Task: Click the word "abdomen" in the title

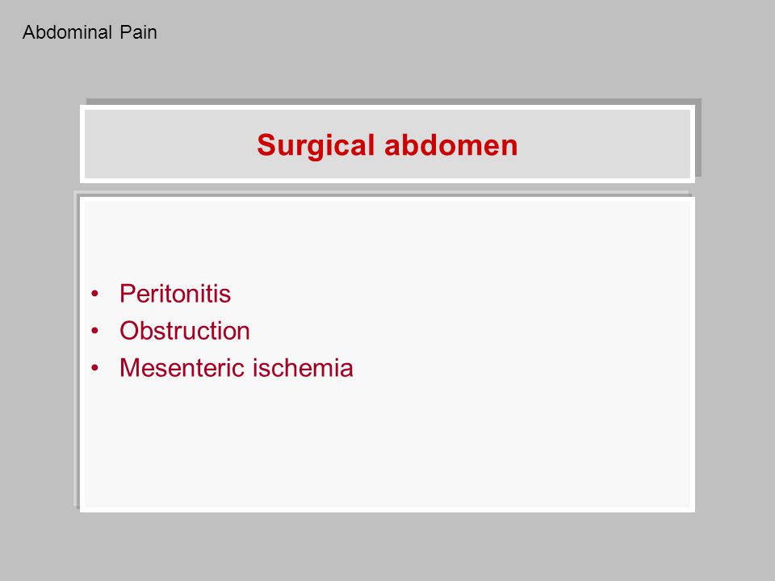Action: (x=450, y=145)
